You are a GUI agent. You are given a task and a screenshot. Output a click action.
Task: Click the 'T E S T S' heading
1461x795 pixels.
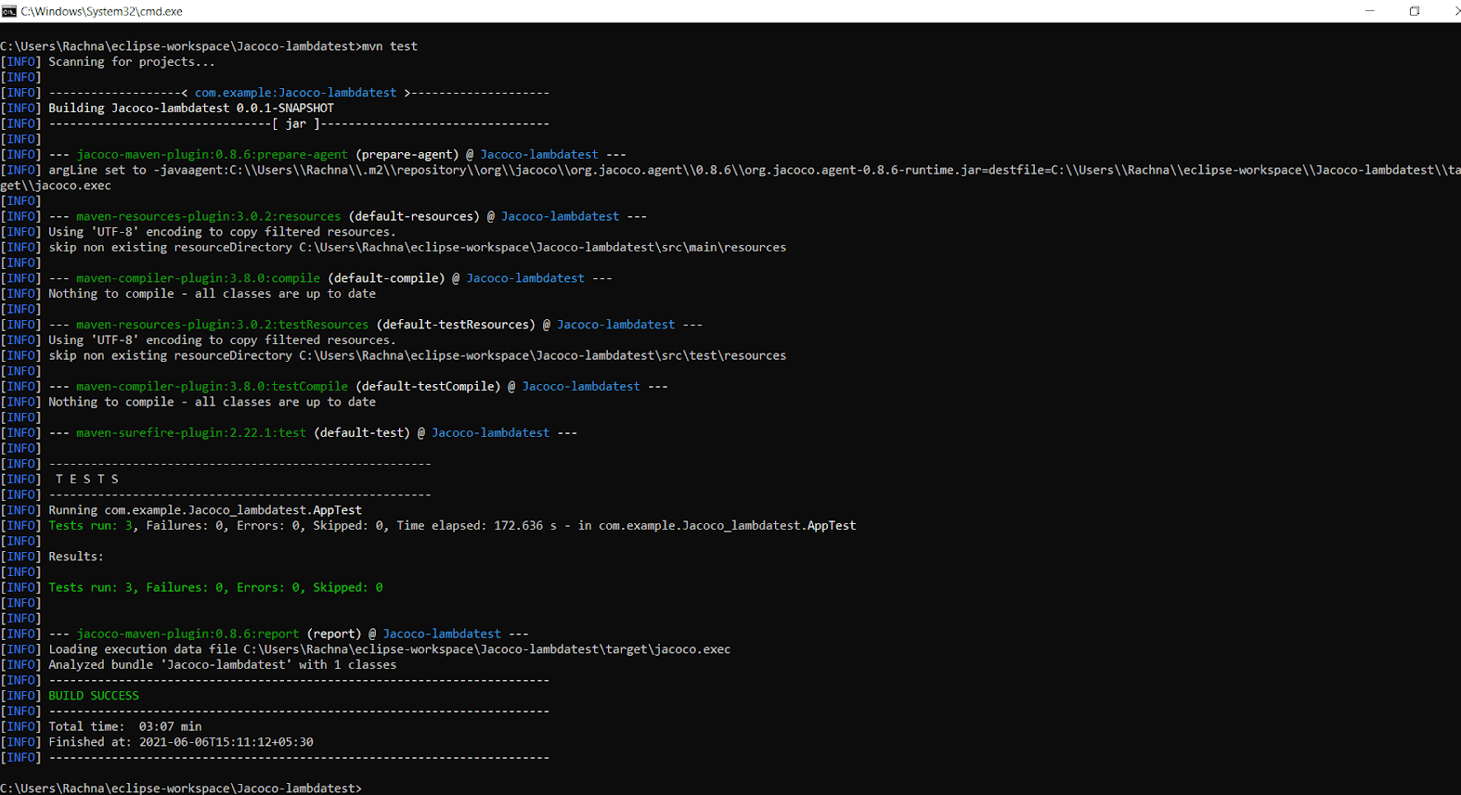point(87,480)
